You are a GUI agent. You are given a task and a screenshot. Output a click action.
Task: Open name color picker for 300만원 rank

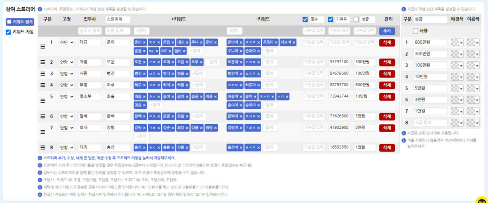click(x=473, y=54)
